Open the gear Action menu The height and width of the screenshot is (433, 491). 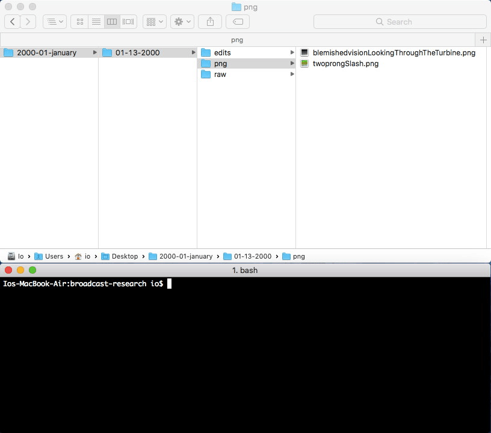182,22
